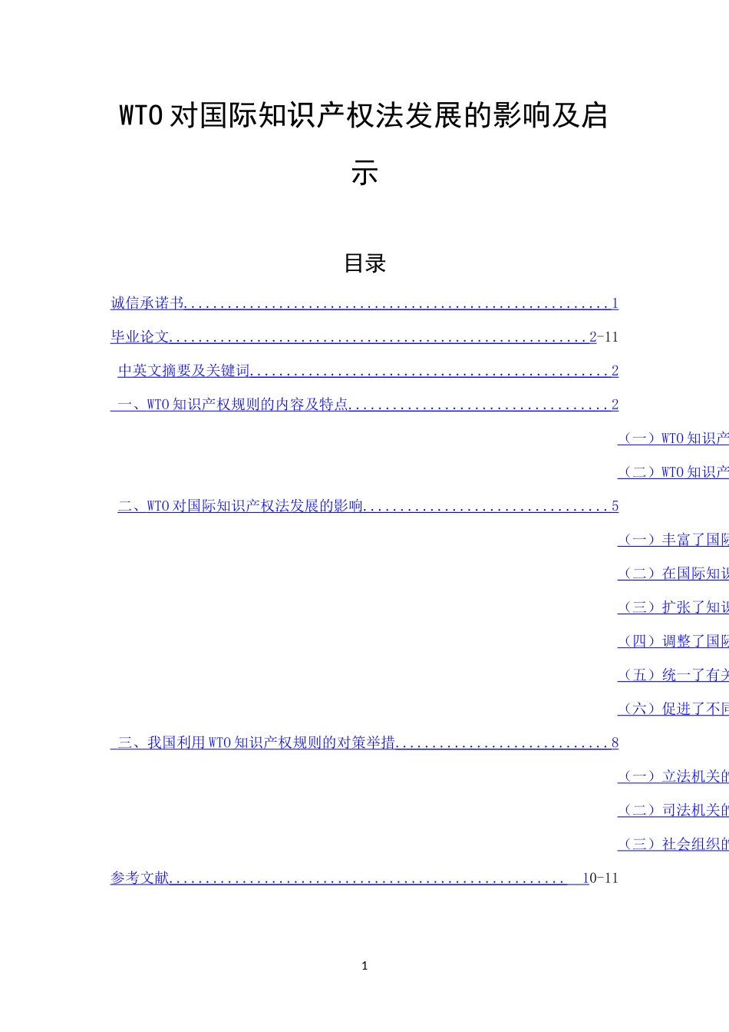Click the document title WTO对国际知识产权法发展的影响及启
The width and height of the screenshot is (729, 1032).
[x=364, y=116]
